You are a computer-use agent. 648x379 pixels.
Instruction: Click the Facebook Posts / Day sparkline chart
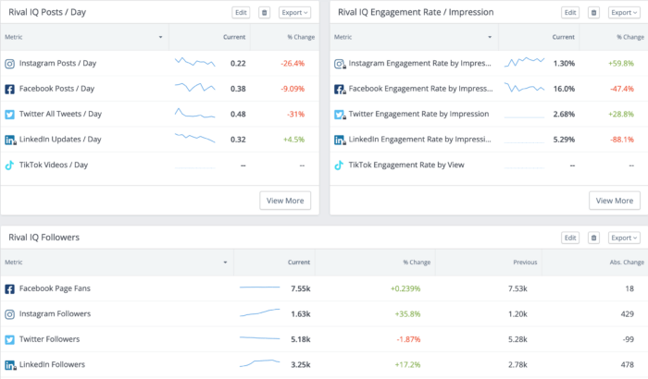pyautogui.click(x=194, y=87)
